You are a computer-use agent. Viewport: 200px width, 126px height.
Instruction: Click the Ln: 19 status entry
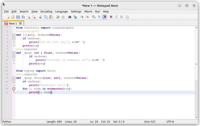click(94, 122)
